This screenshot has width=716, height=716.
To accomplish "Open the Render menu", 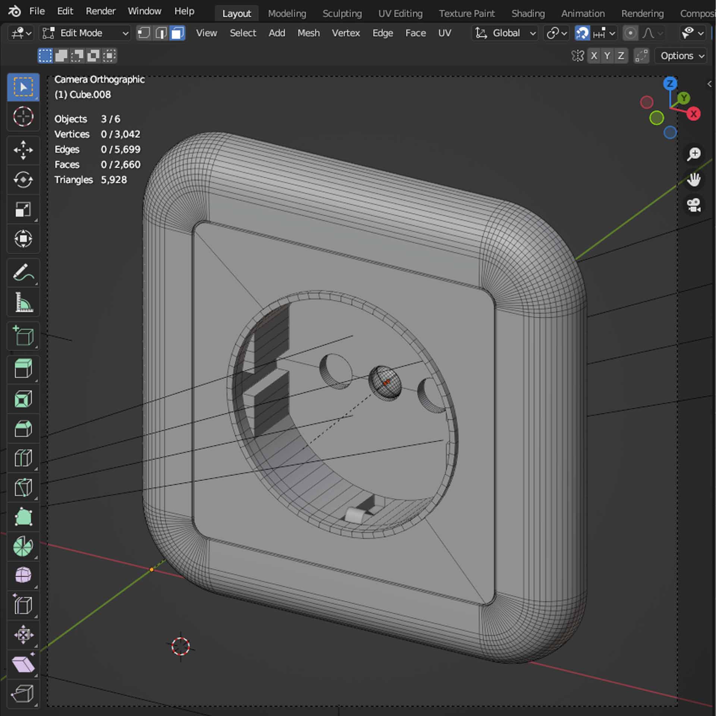I will click(x=100, y=11).
